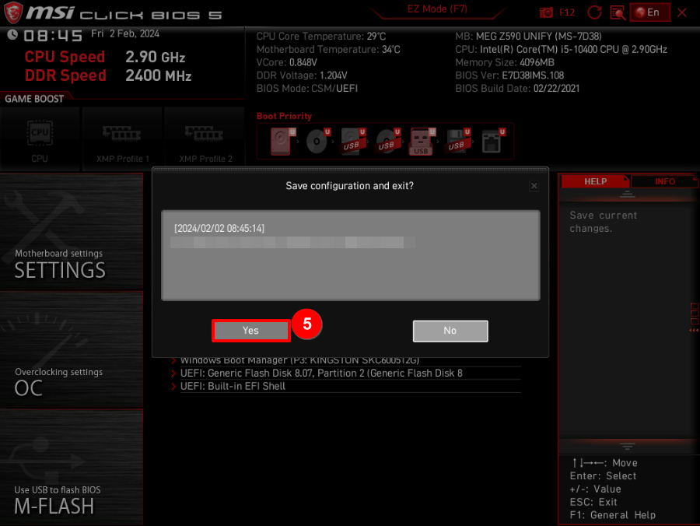The image size is (700, 526).
Task: Select the CD/DVD boot priority icon
Action: pos(317,142)
